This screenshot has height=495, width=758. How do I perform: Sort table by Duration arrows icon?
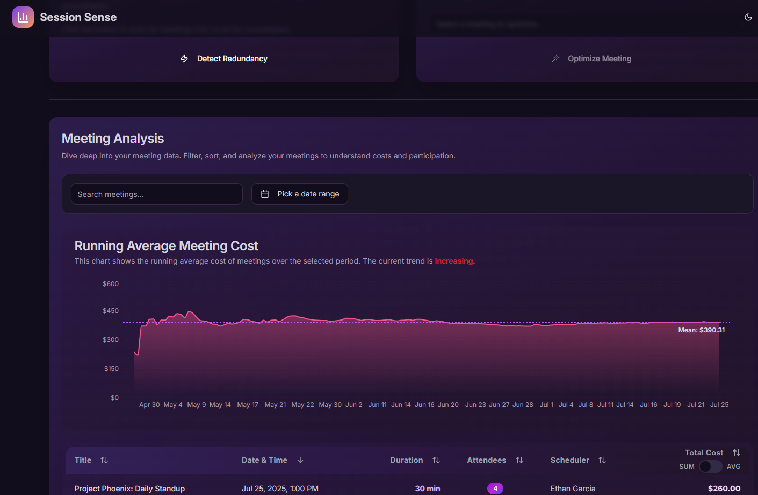click(436, 460)
